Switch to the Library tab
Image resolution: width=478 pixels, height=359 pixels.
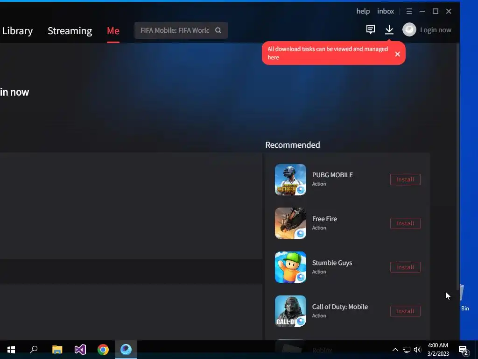pos(17,31)
